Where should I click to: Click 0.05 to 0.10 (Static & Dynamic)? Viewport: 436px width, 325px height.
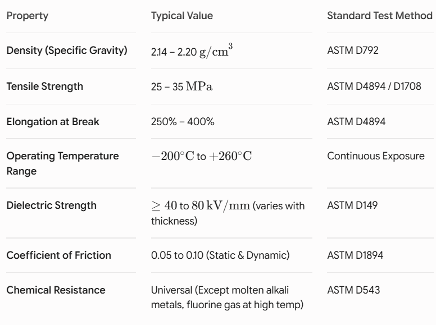tap(220, 255)
